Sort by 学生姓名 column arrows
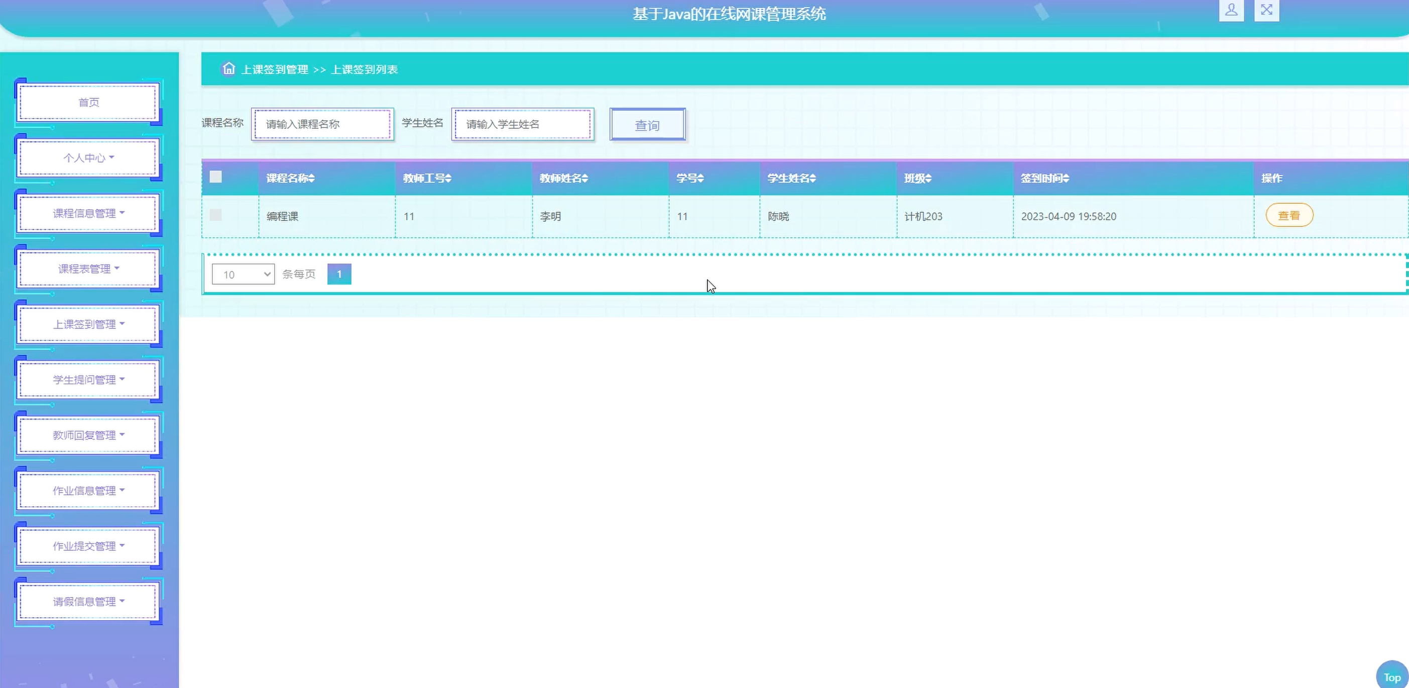Screen dimensions: 1409x688 coord(812,178)
